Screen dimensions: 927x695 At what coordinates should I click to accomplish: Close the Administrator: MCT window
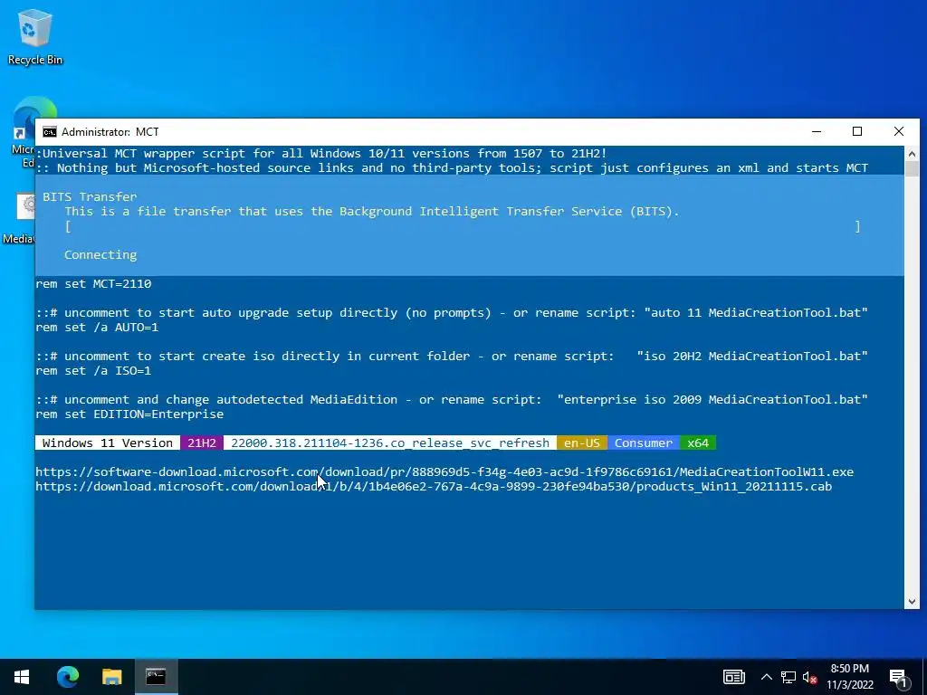[x=899, y=132]
